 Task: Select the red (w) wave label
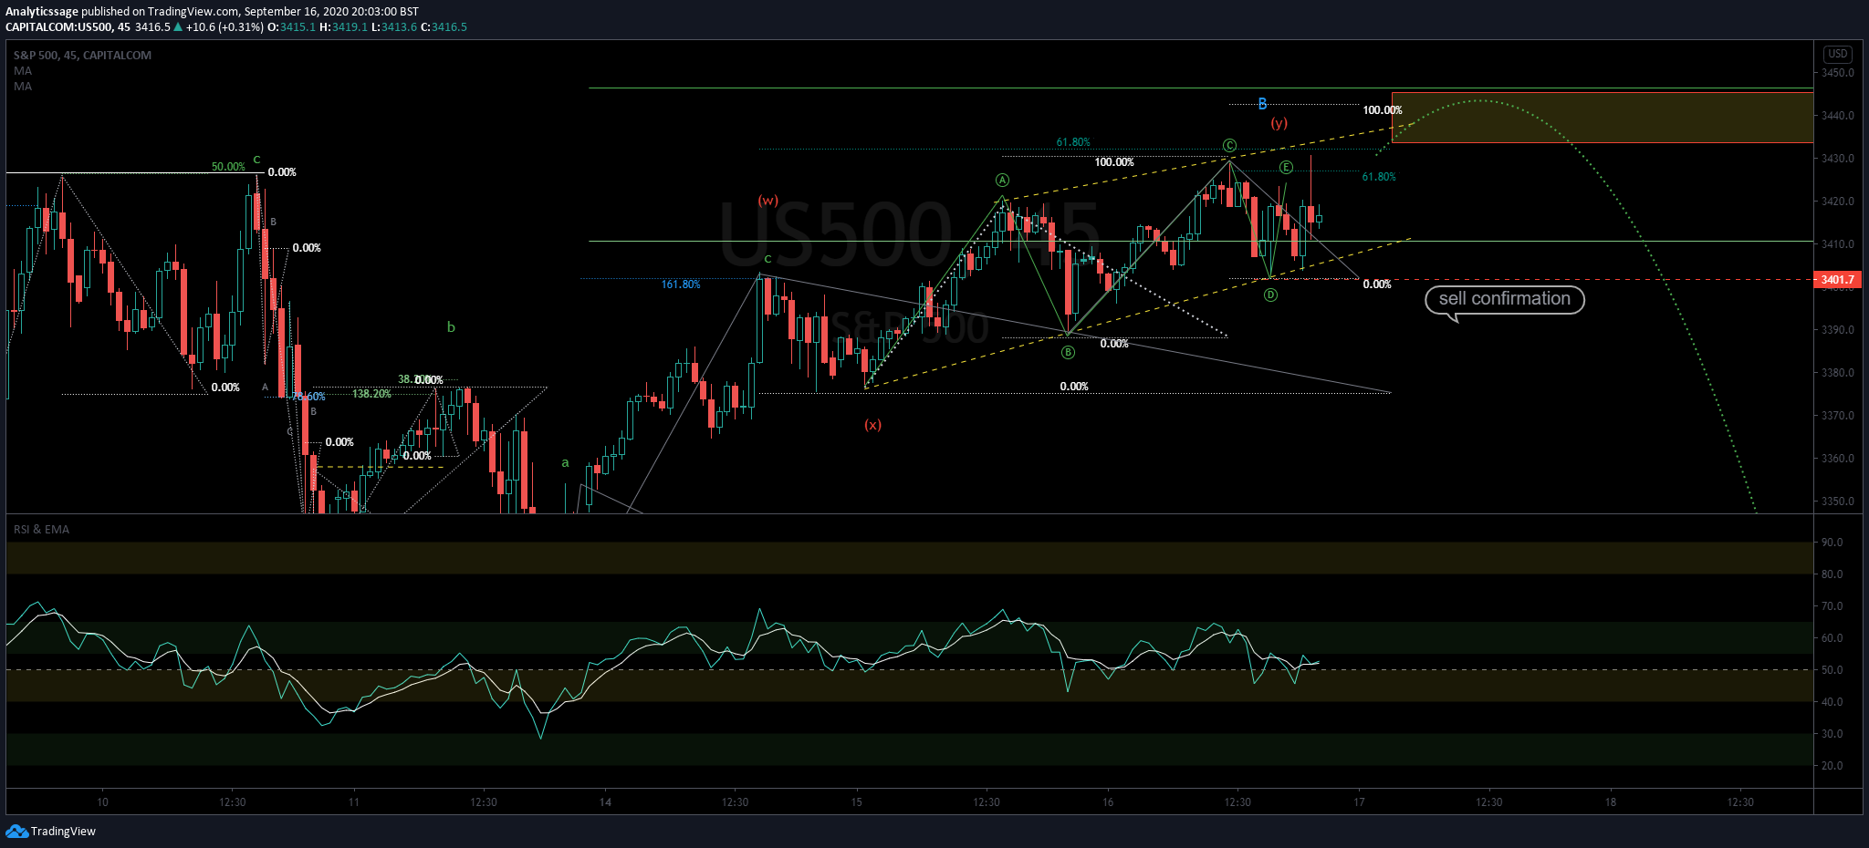click(x=768, y=201)
